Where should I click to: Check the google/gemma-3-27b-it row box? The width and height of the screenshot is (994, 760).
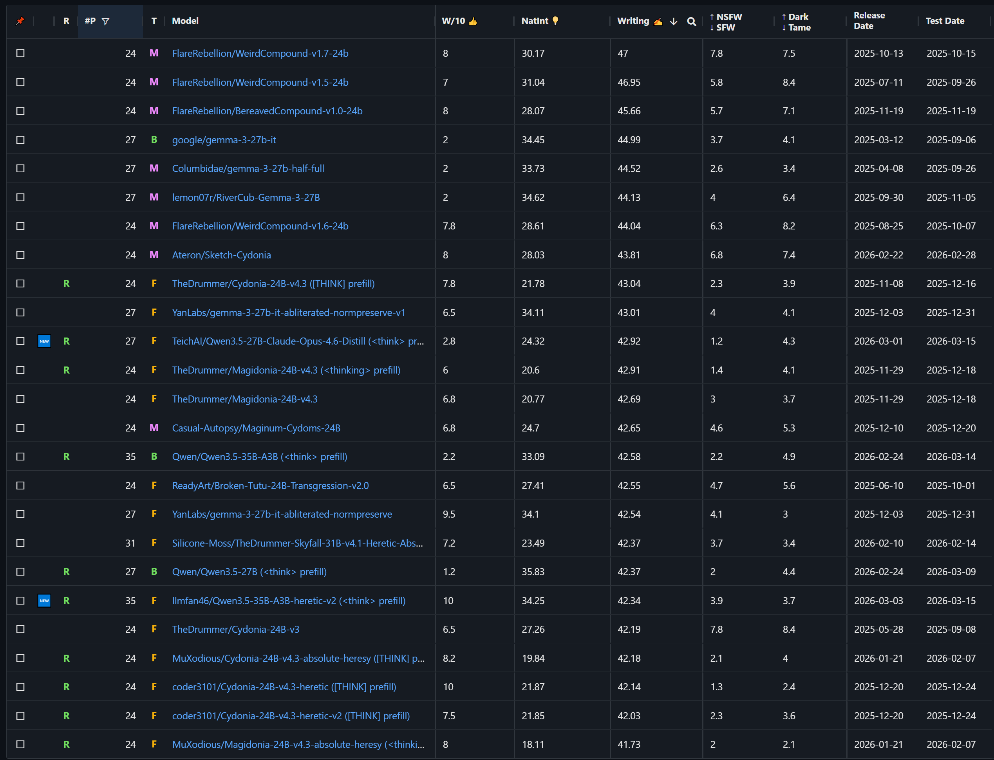(x=20, y=140)
